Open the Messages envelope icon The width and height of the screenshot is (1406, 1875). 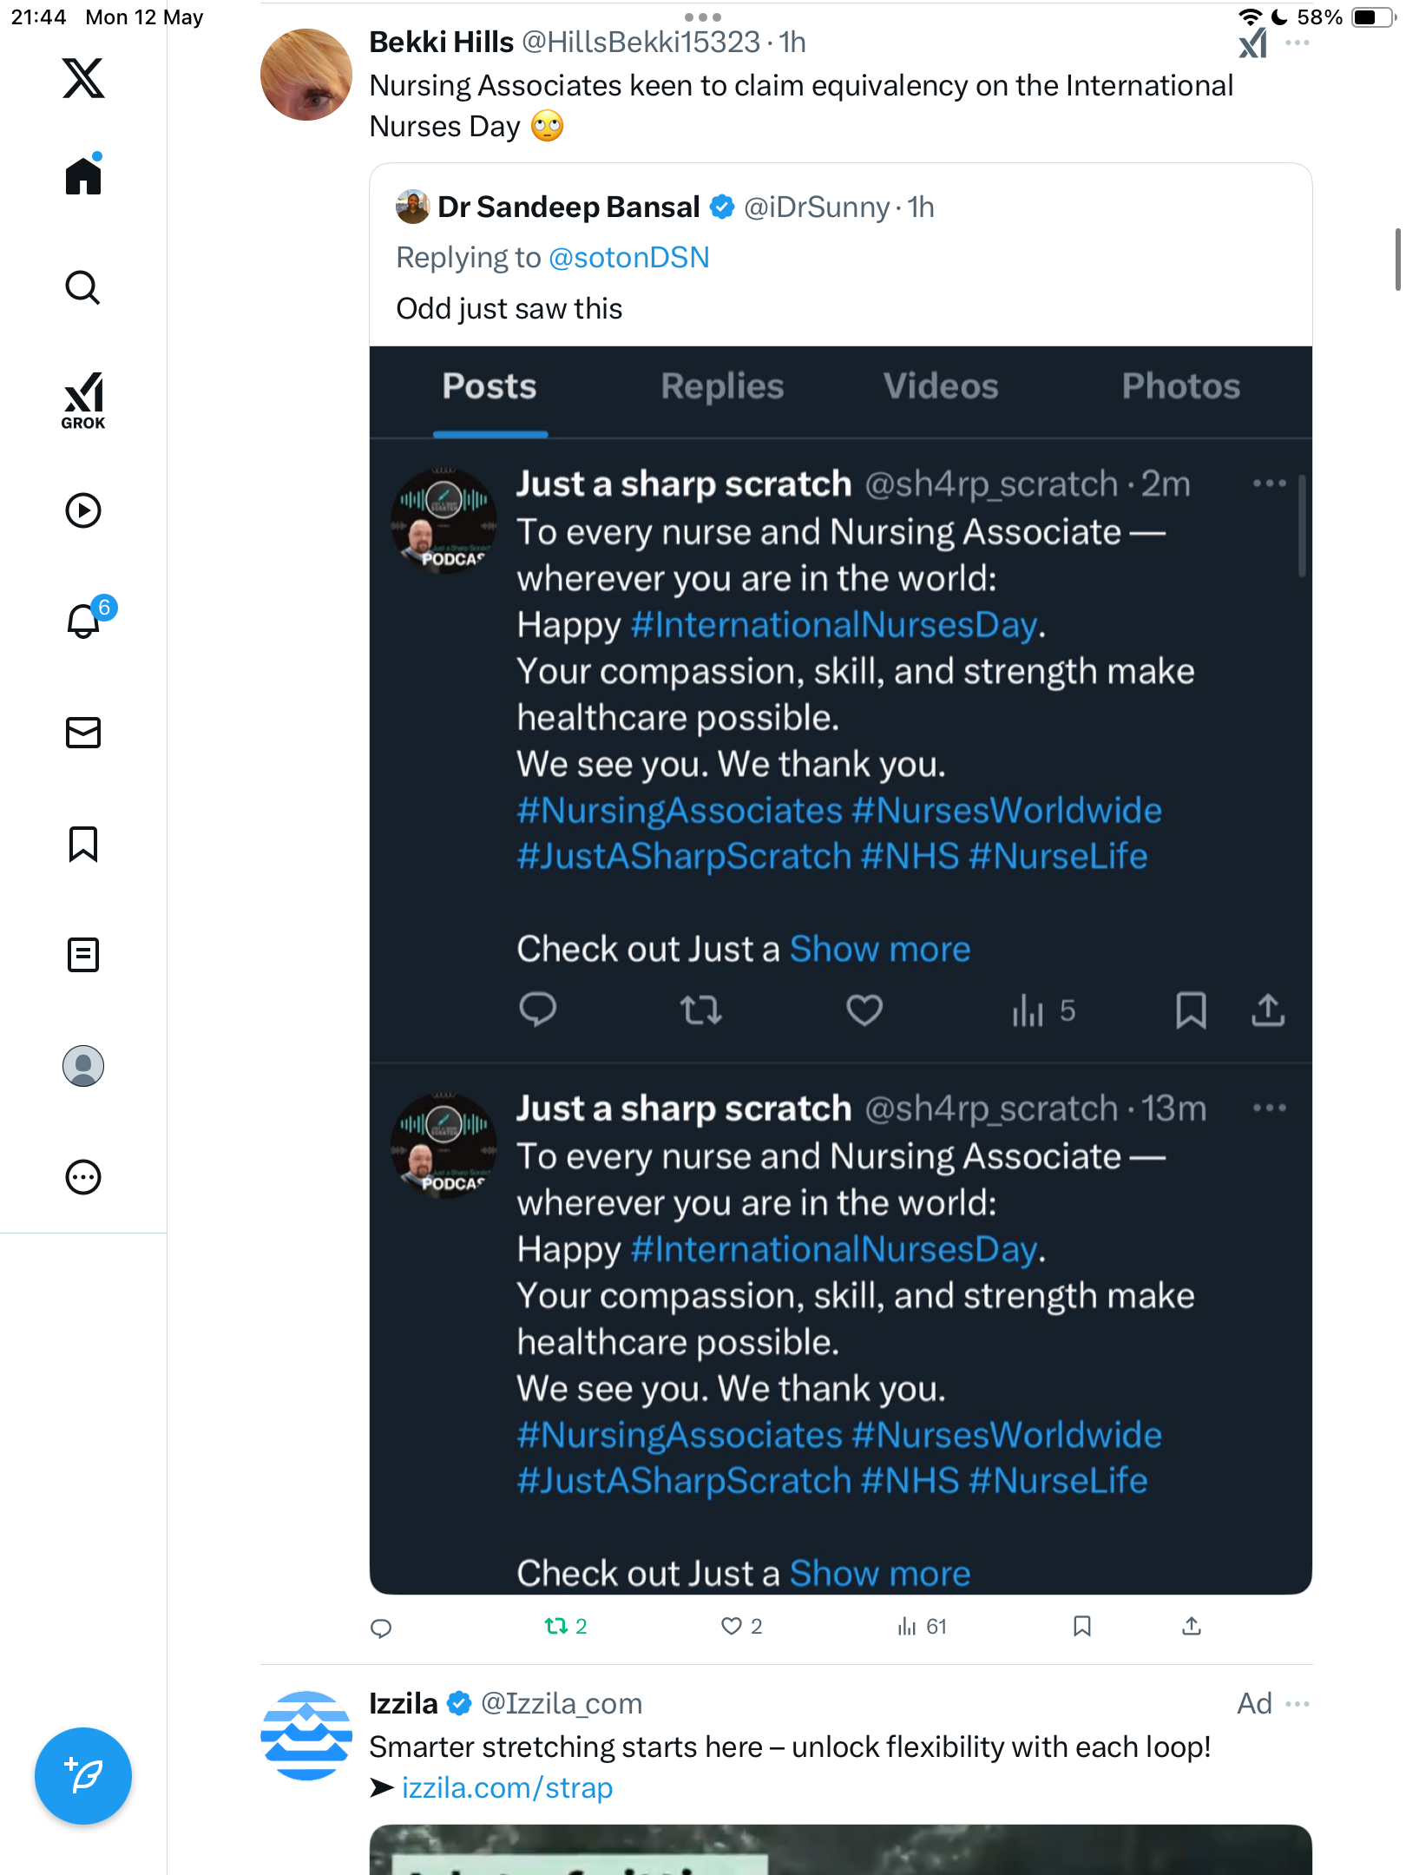(x=83, y=733)
